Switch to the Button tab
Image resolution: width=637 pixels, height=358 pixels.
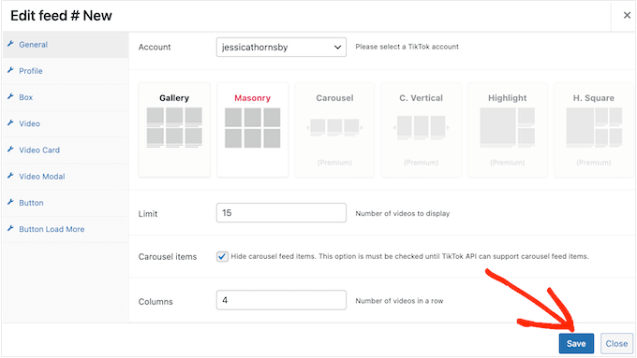pyautogui.click(x=31, y=203)
